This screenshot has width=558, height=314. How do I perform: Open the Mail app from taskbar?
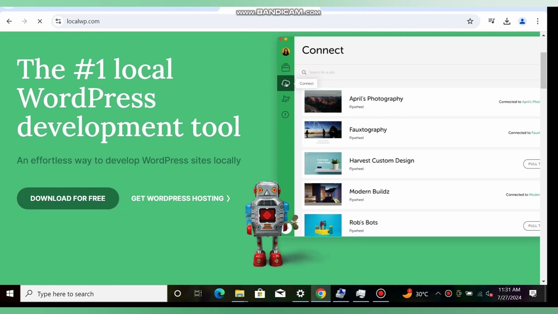tap(280, 294)
